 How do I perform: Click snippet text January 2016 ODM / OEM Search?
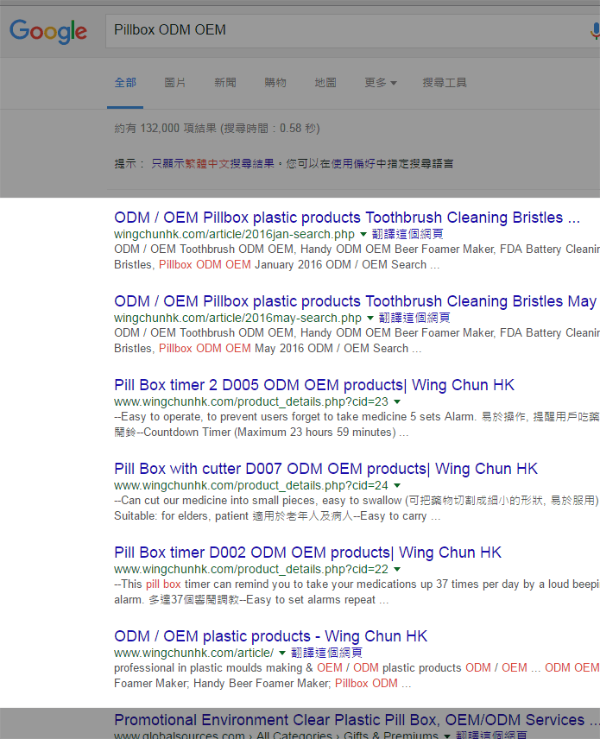pos(341,265)
